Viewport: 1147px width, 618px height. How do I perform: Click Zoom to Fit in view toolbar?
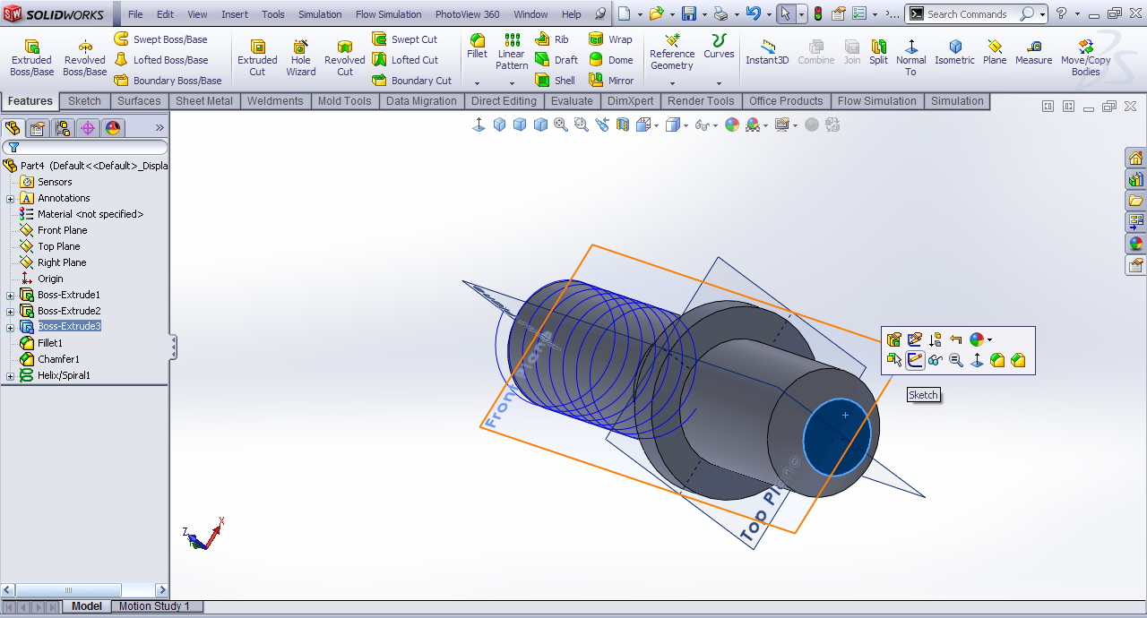561,124
